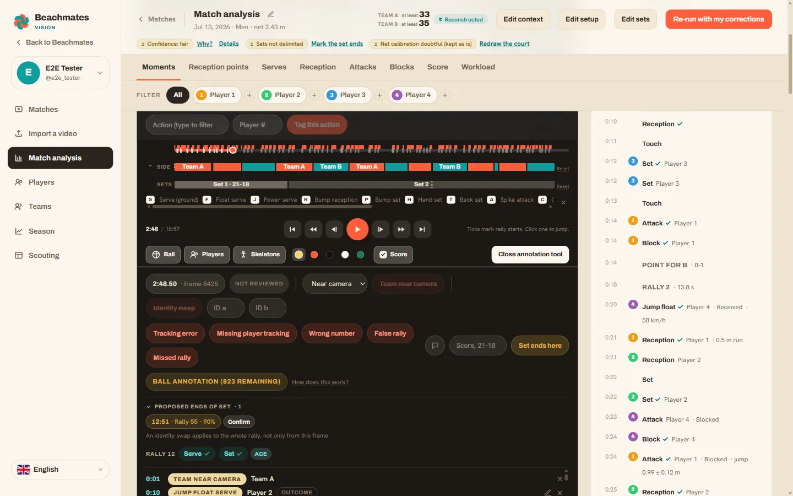Mark frame as Tracking error

[x=175, y=333]
